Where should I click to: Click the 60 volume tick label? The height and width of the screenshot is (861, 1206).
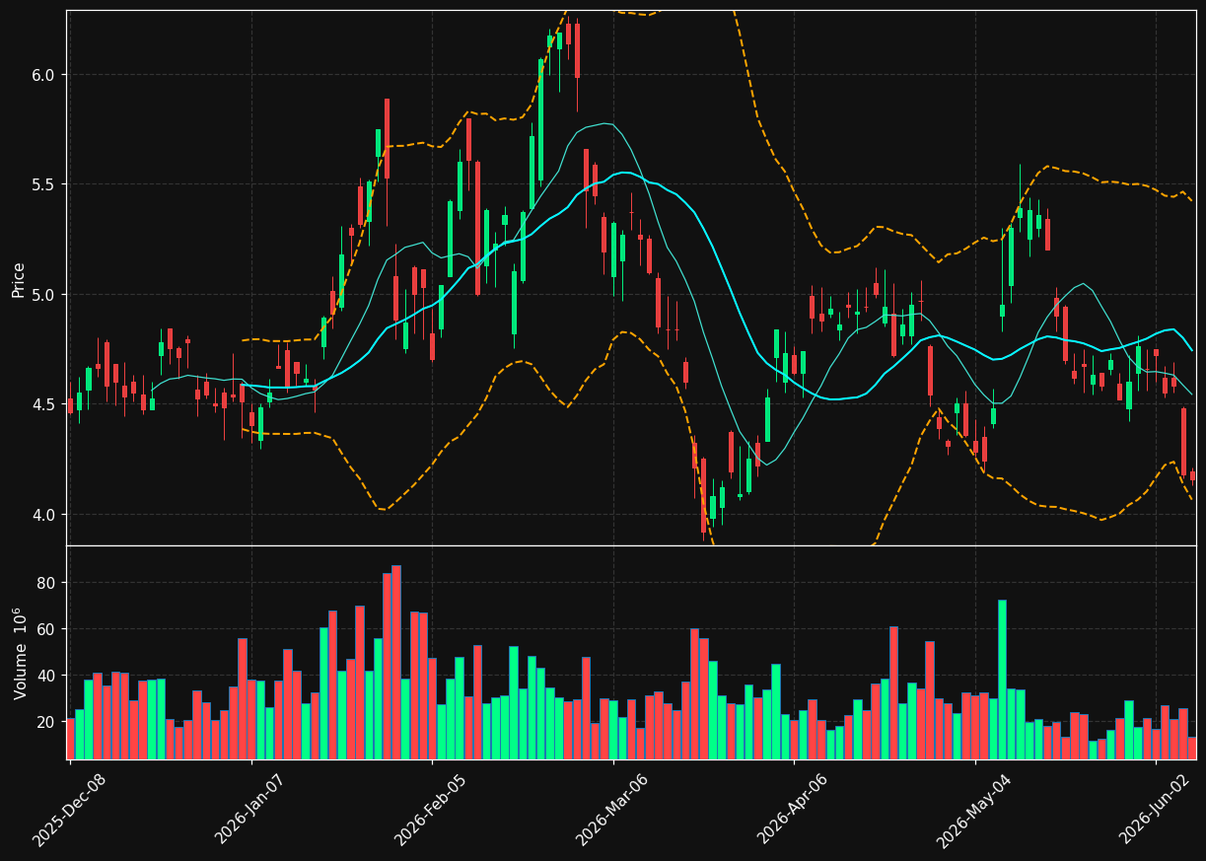tap(47, 629)
